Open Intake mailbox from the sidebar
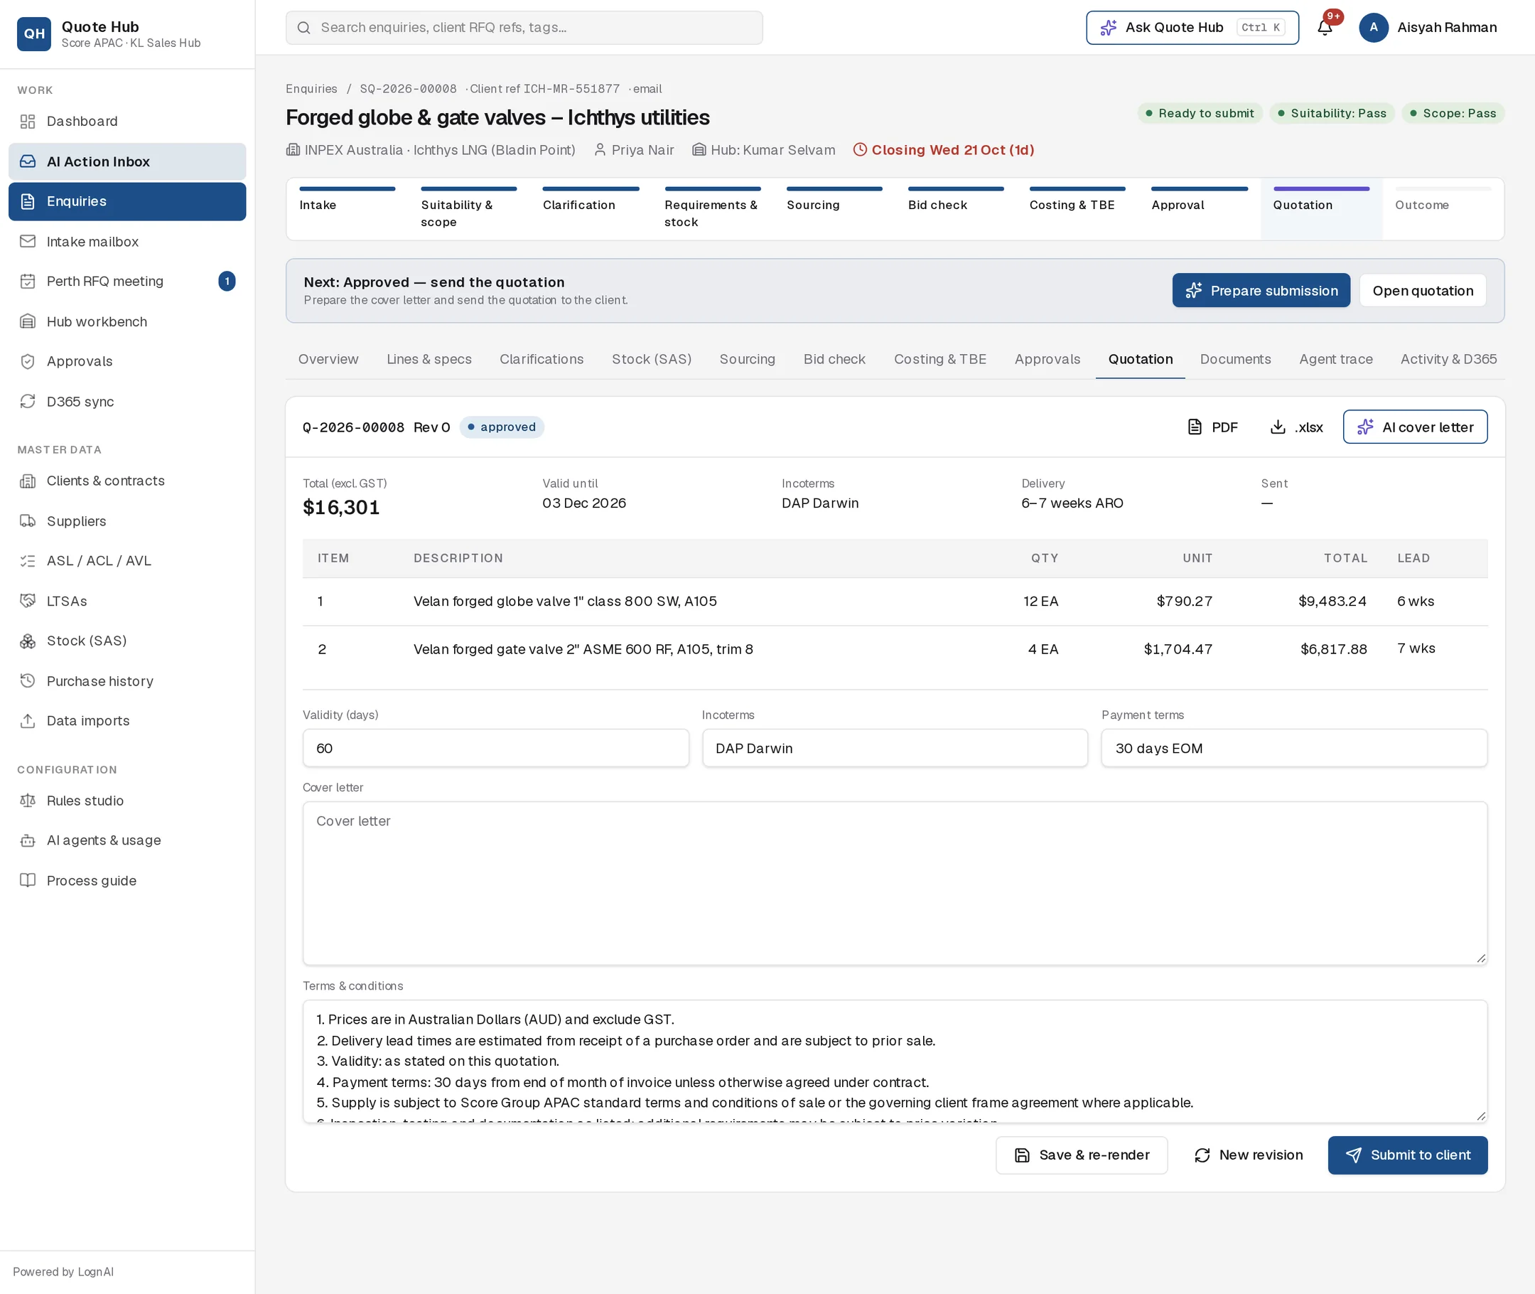 126,241
